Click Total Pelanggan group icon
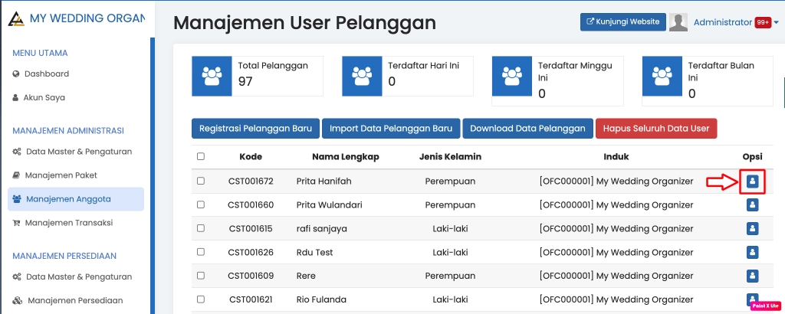This screenshot has width=785, height=314. (212, 76)
